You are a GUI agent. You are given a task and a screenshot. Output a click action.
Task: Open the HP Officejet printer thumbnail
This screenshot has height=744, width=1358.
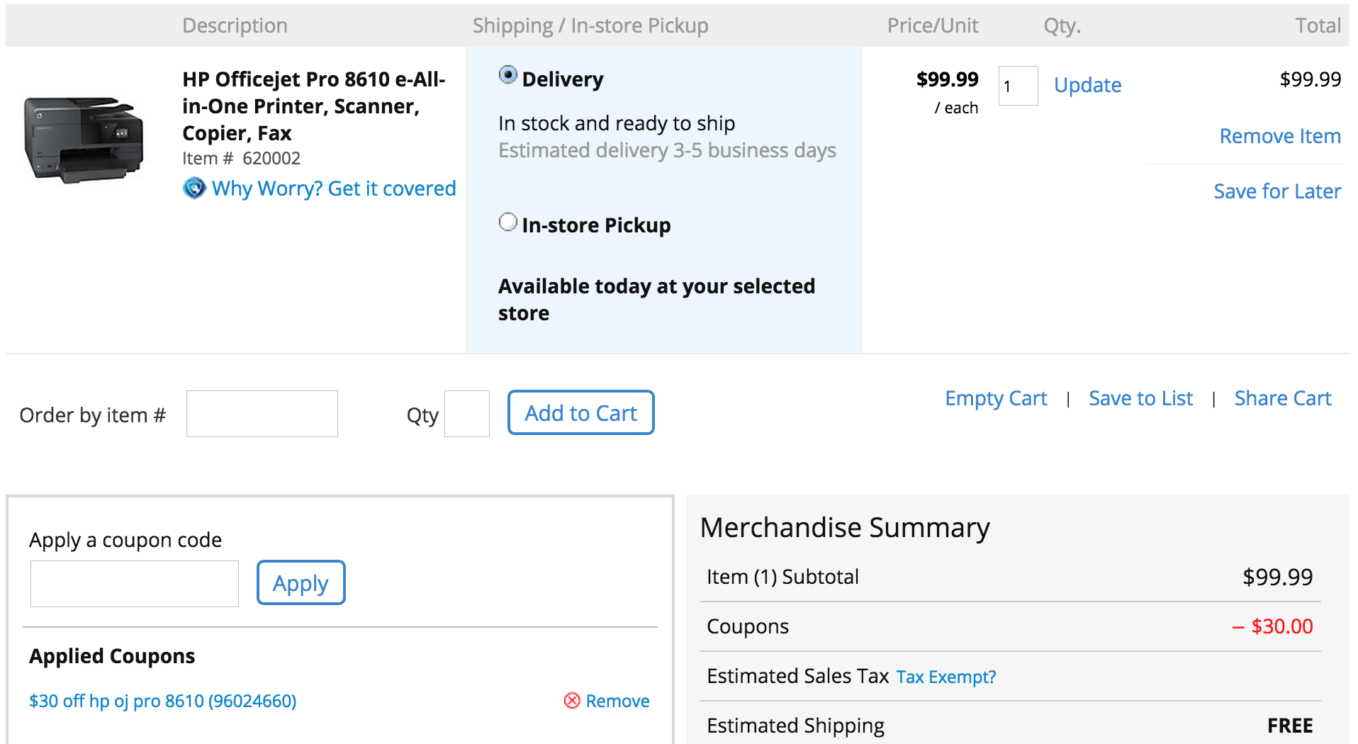pos(84,140)
